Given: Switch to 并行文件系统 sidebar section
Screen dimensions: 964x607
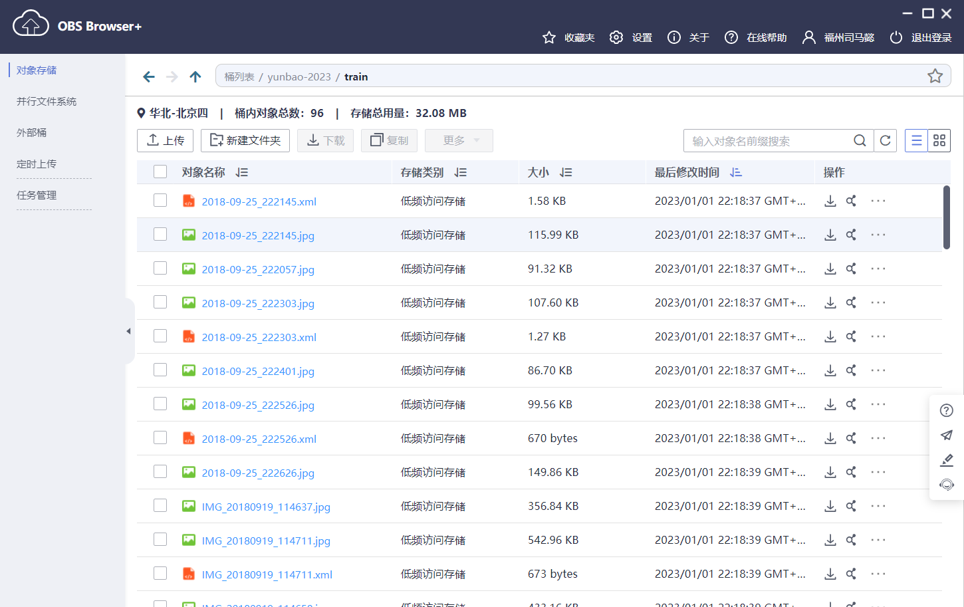Looking at the screenshot, I should pos(45,101).
